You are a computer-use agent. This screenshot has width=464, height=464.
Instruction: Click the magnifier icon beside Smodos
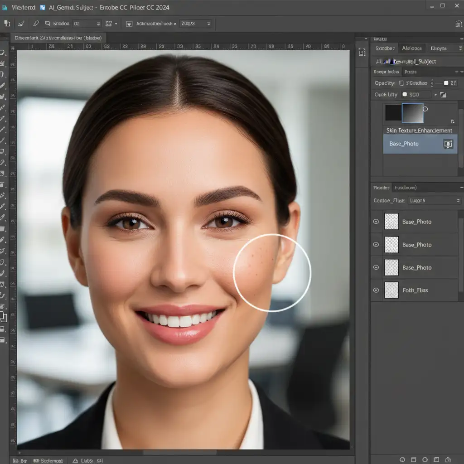47,24
